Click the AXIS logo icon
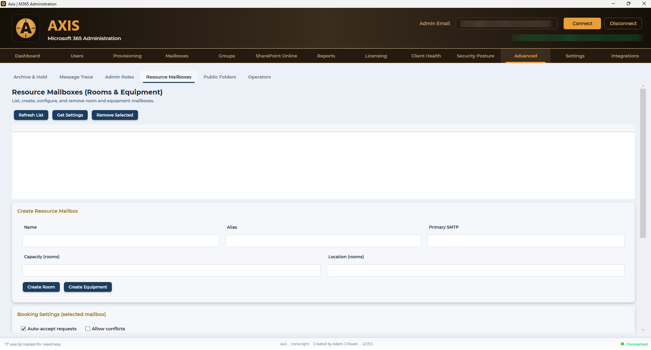 click(x=26, y=28)
